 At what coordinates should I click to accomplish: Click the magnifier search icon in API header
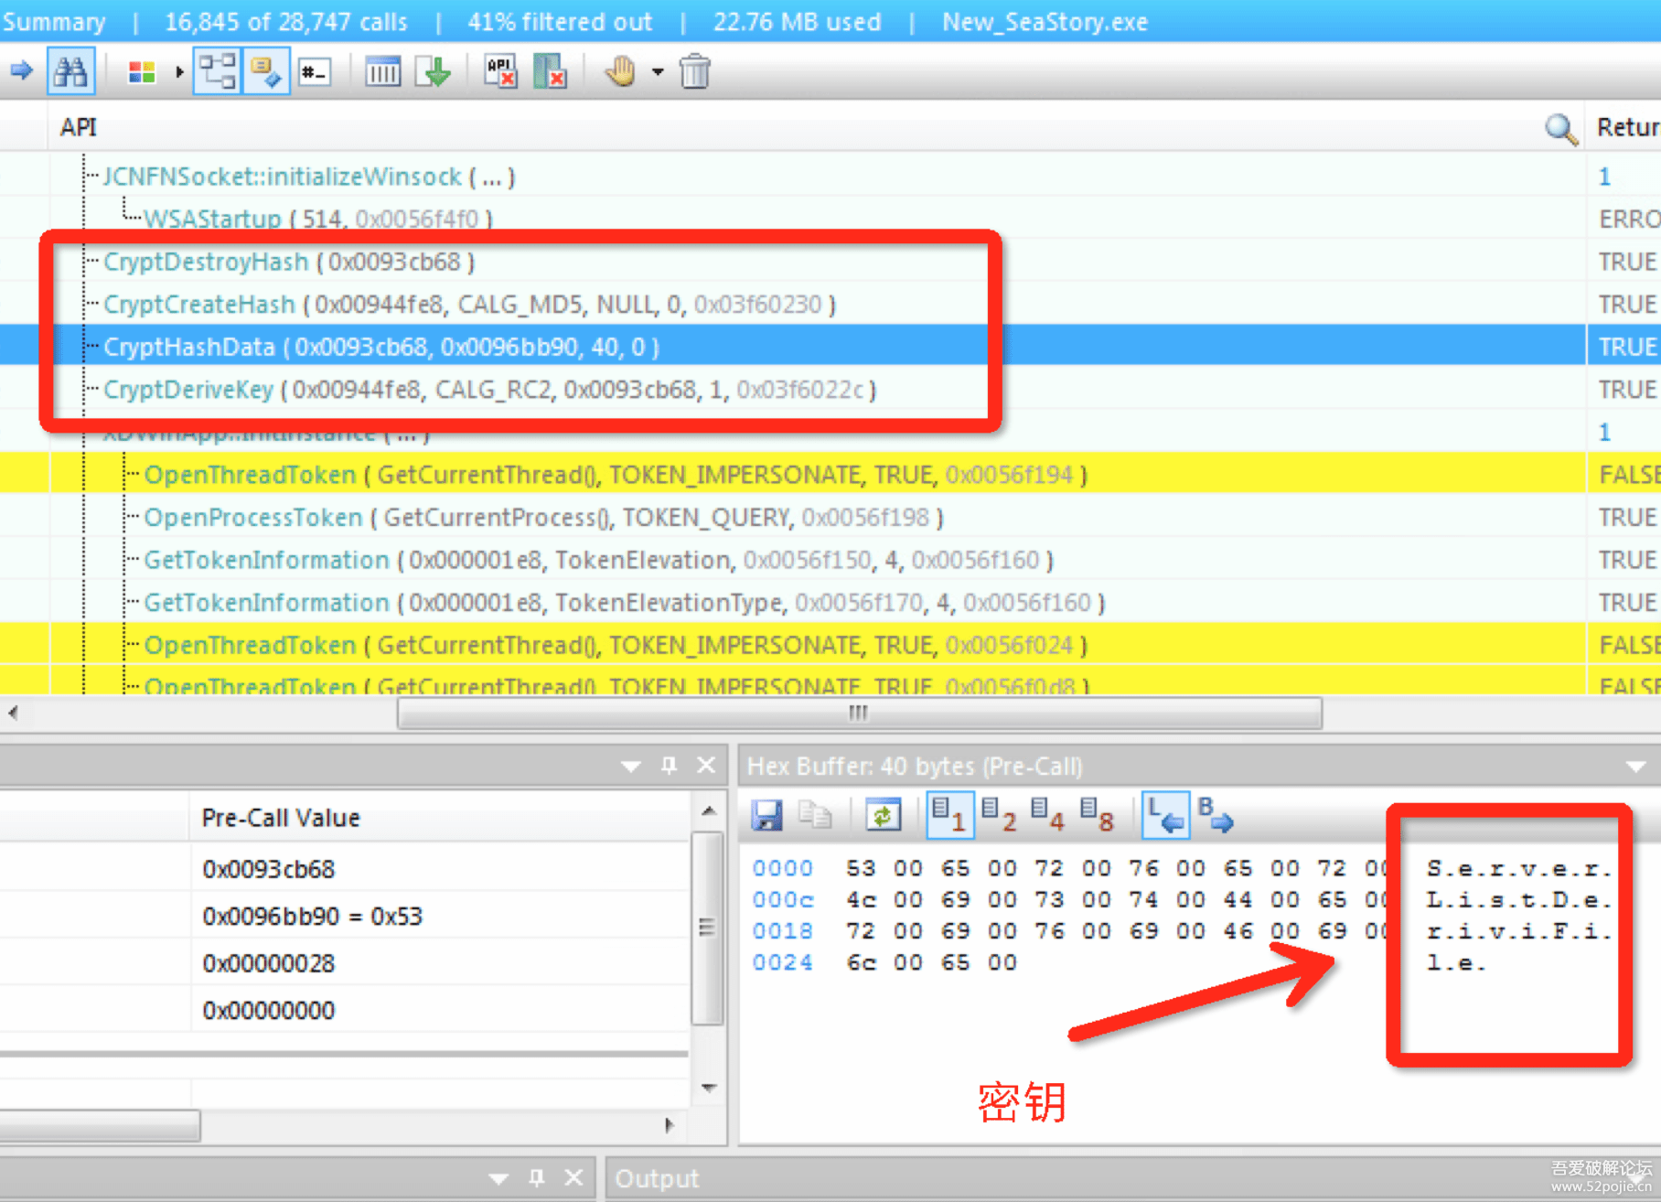[1561, 129]
